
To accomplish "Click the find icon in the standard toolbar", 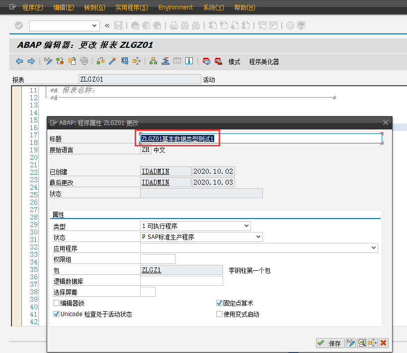I will [x=185, y=25].
